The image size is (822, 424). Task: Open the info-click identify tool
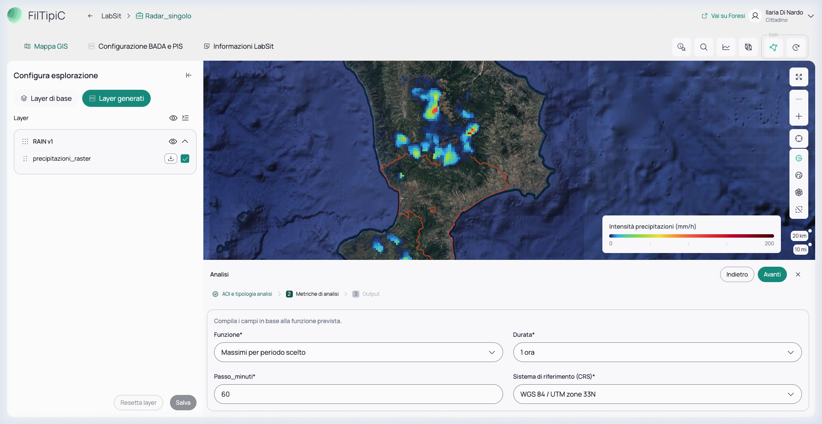point(682,47)
